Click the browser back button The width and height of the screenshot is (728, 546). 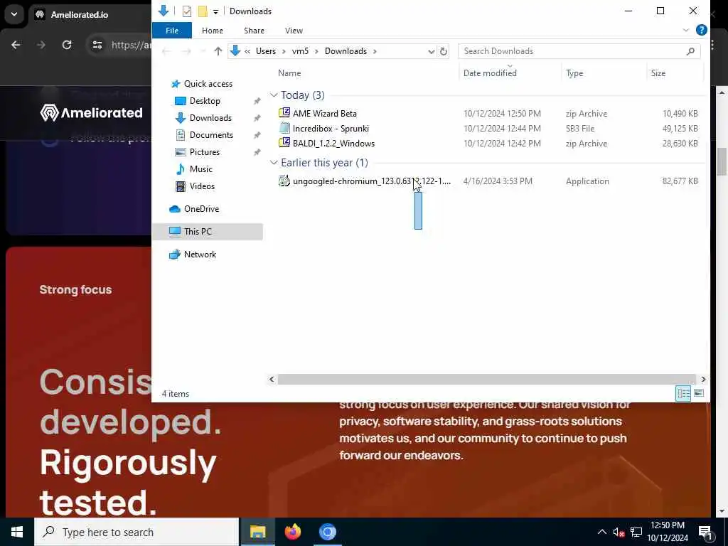point(16,45)
